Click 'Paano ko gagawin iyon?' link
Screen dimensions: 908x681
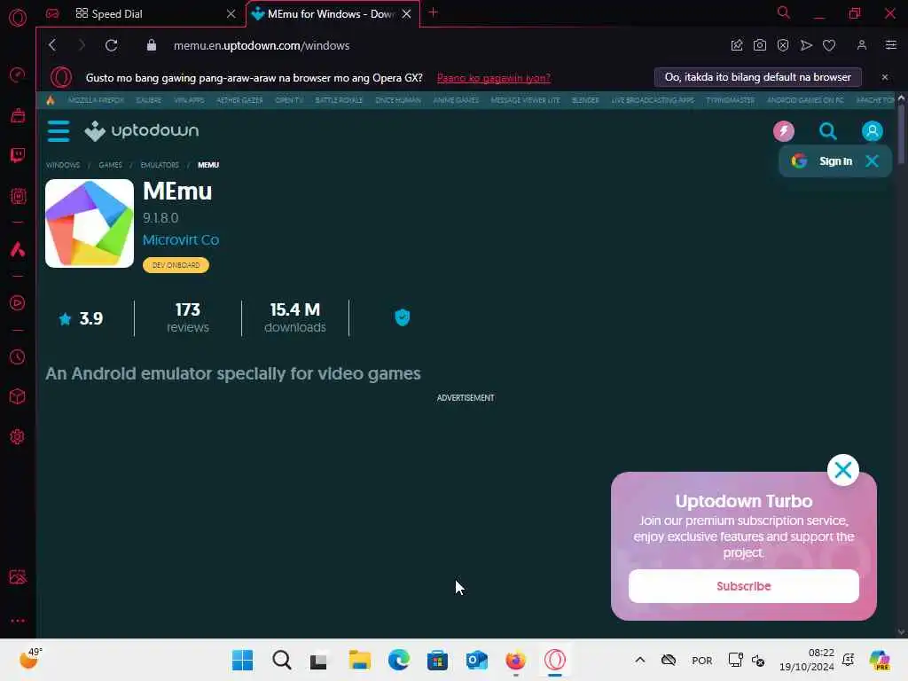[x=493, y=78]
